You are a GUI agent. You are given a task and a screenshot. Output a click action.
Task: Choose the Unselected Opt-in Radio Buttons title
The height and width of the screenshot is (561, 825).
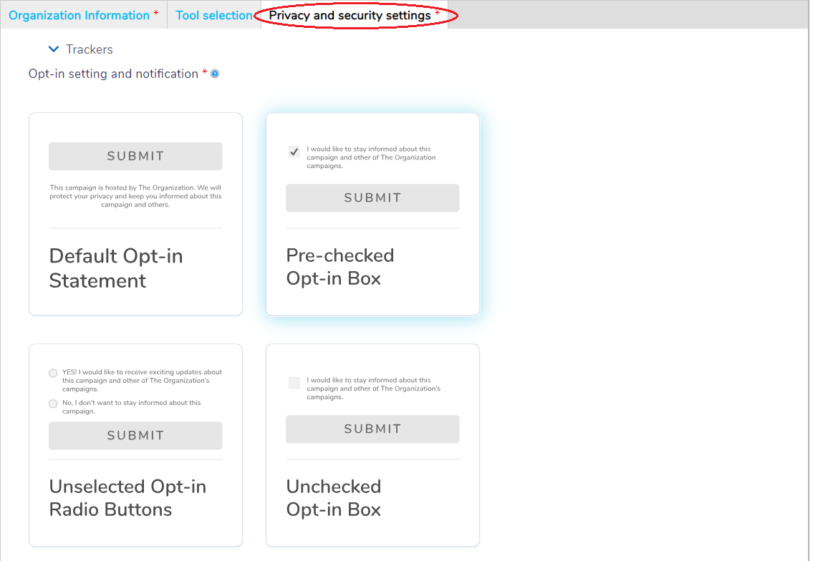click(x=127, y=498)
